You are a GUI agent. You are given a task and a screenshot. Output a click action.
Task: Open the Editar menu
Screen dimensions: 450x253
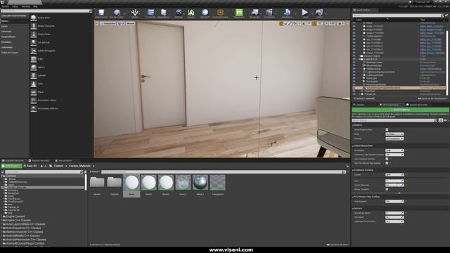click(x=15, y=6)
